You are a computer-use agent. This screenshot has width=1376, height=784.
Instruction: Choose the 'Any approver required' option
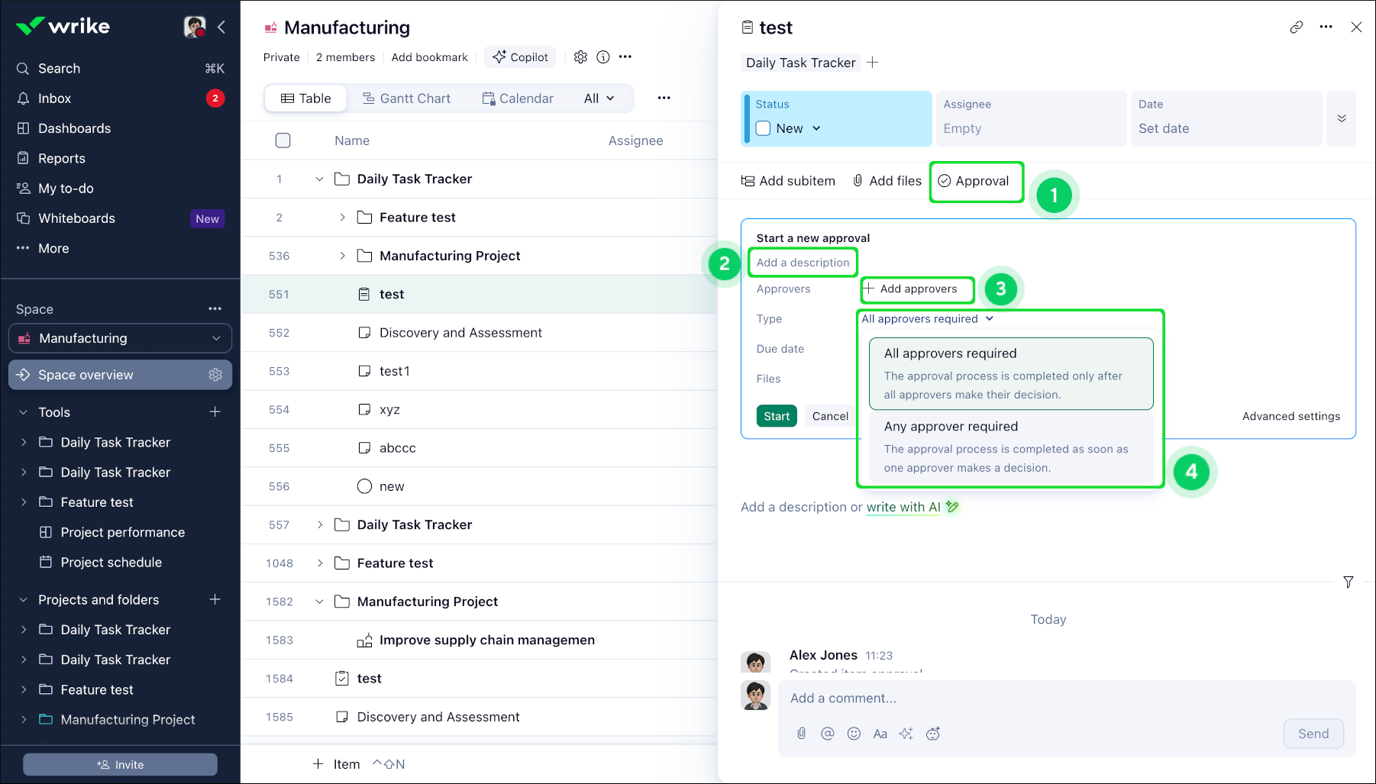(x=1011, y=447)
